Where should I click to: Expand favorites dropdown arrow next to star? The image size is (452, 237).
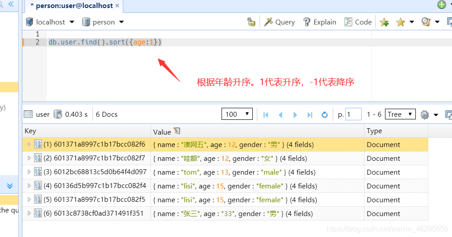click(412, 22)
